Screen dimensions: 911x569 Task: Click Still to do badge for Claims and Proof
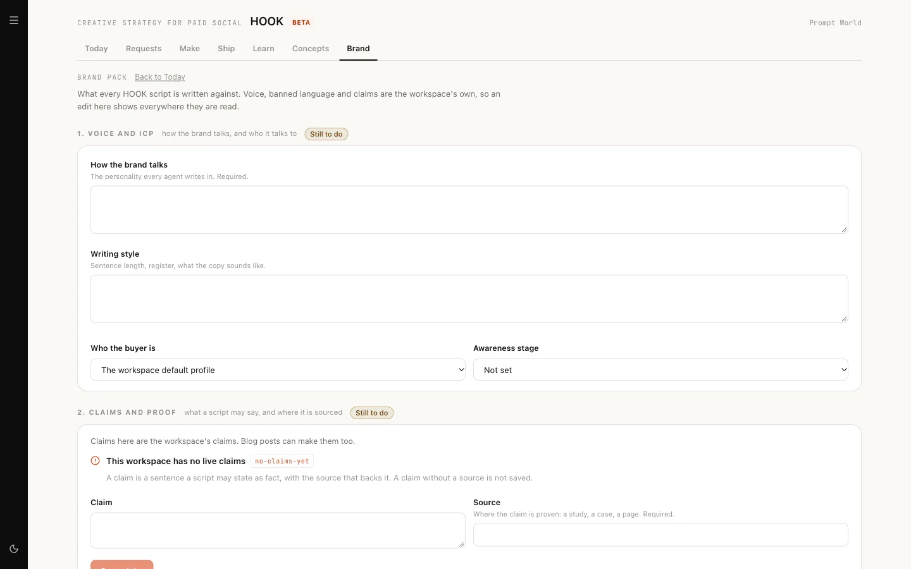[372, 413]
